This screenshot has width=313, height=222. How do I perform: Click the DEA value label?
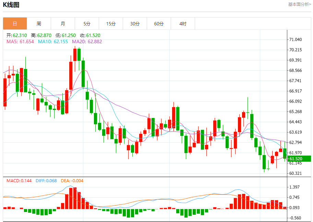[x=72, y=180]
